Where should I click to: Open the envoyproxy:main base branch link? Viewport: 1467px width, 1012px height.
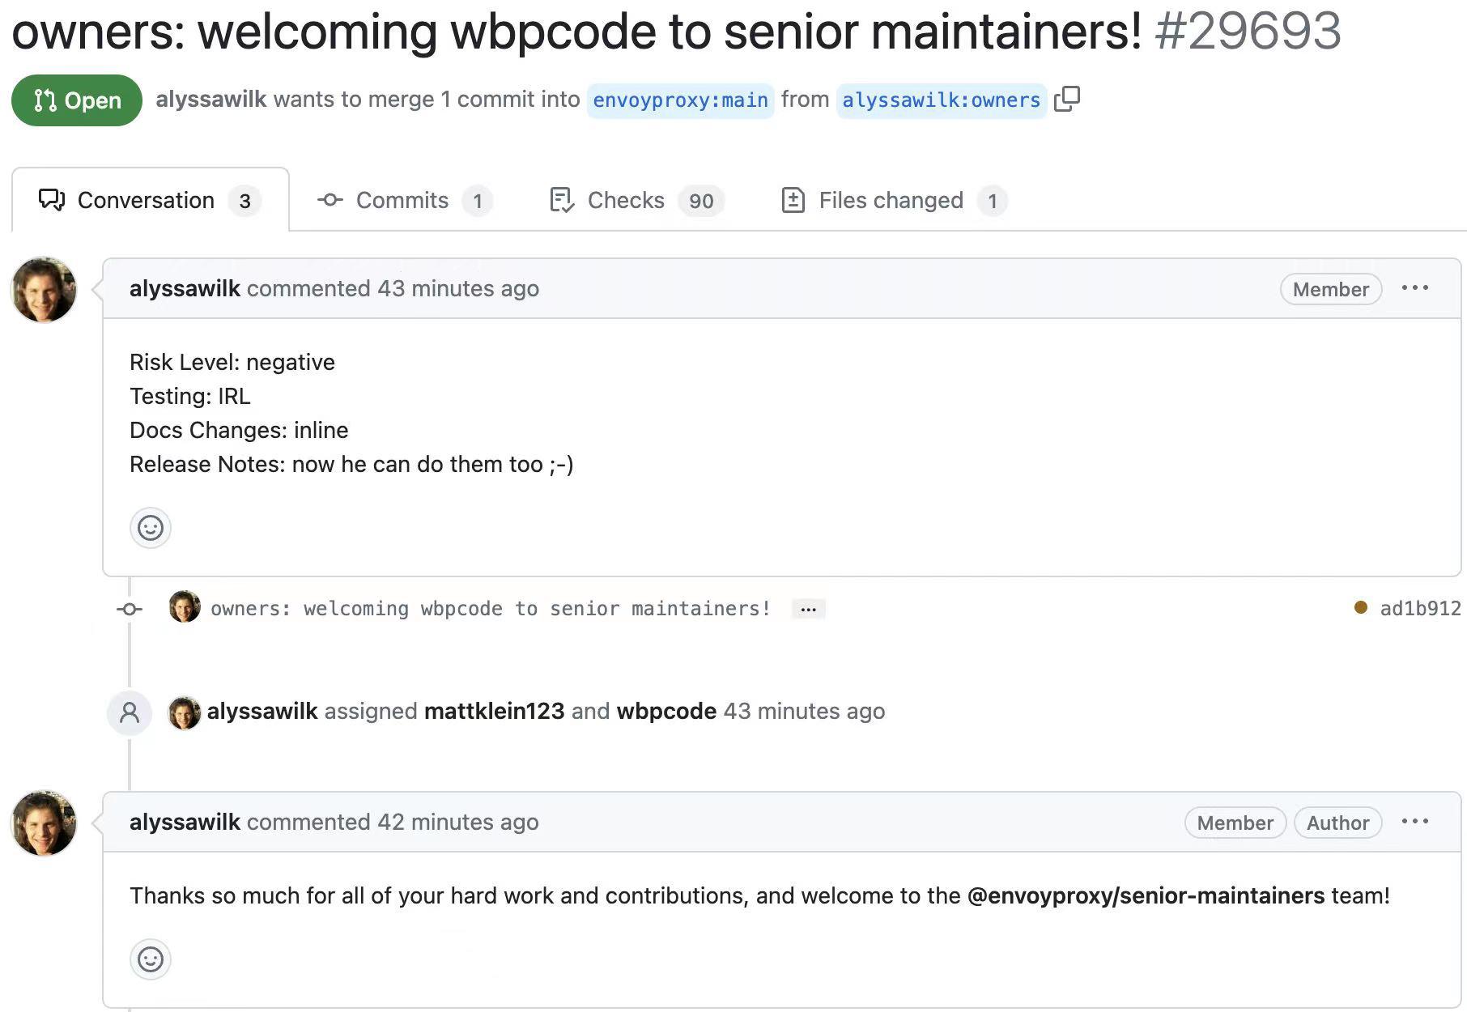click(680, 100)
